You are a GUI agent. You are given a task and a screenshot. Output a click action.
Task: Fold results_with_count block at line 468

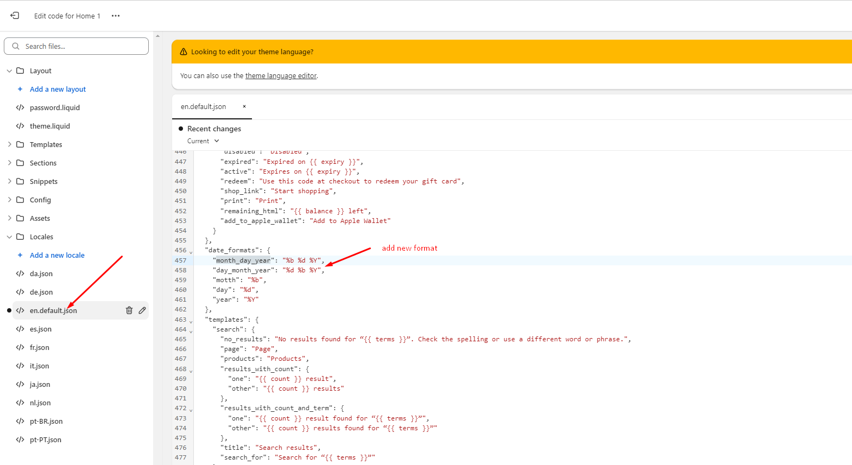(x=191, y=371)
